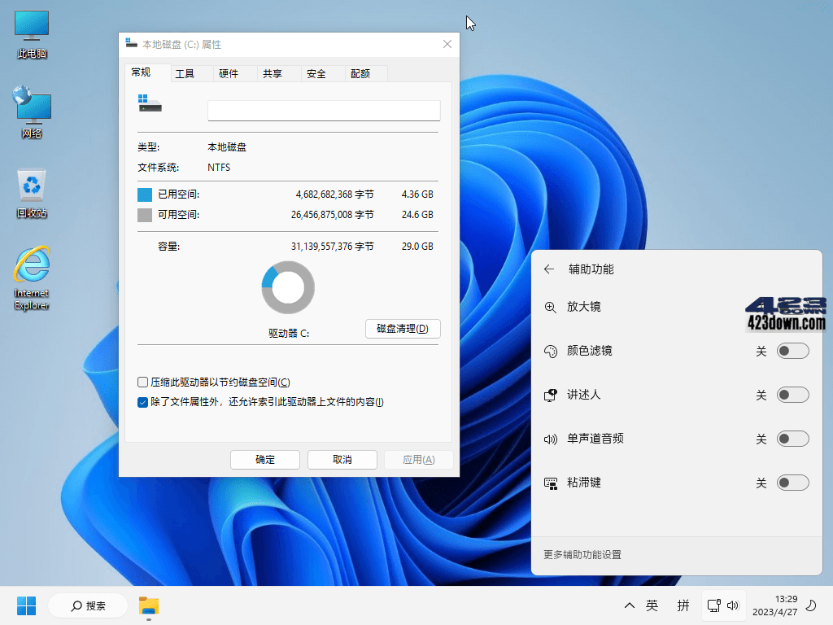Open the 回收站 (Recycle Bin)
The height and width of the screenshot is (625, 833).
click(x=31, y=186)
